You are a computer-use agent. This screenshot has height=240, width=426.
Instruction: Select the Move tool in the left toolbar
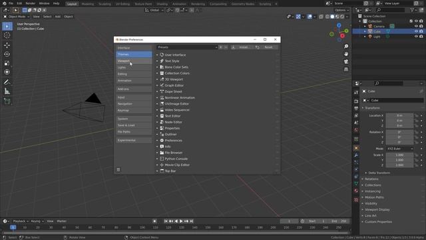7,45
